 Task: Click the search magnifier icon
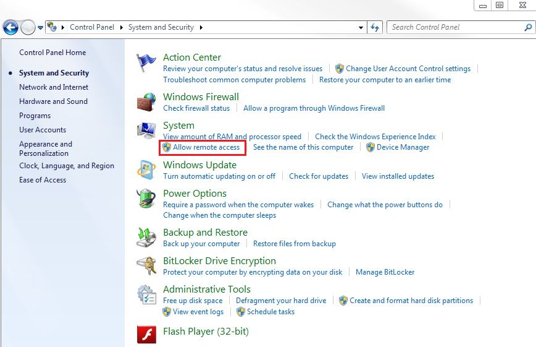coord(528,27)
